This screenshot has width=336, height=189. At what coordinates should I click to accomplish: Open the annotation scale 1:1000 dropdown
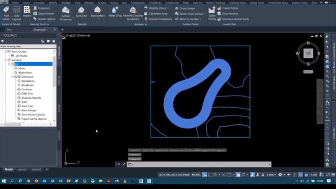click(271, 175)
